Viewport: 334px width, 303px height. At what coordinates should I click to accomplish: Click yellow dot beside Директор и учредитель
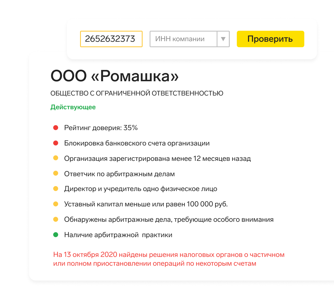(x=56, y=189)
